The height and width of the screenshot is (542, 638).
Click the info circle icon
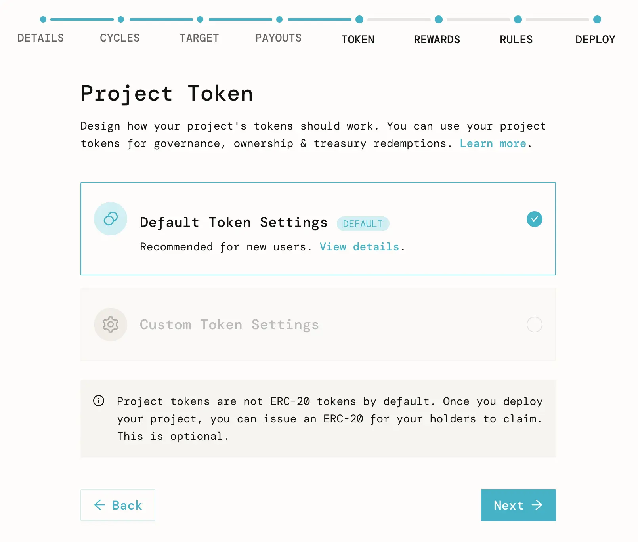point(99,401)
